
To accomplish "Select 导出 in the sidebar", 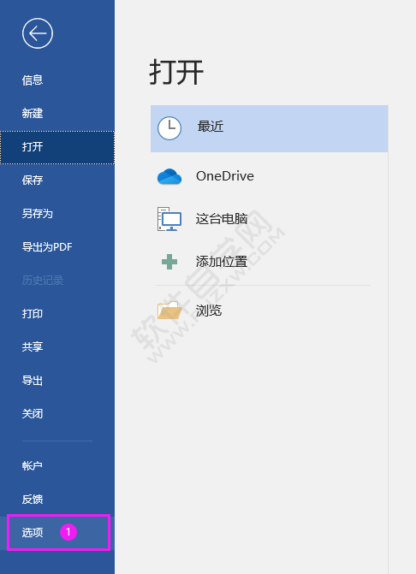I will coord(57,381).
